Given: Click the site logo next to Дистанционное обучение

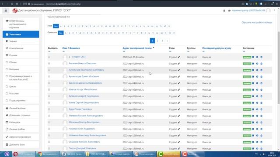Looking at the screenshot, I should click(15, 10).
